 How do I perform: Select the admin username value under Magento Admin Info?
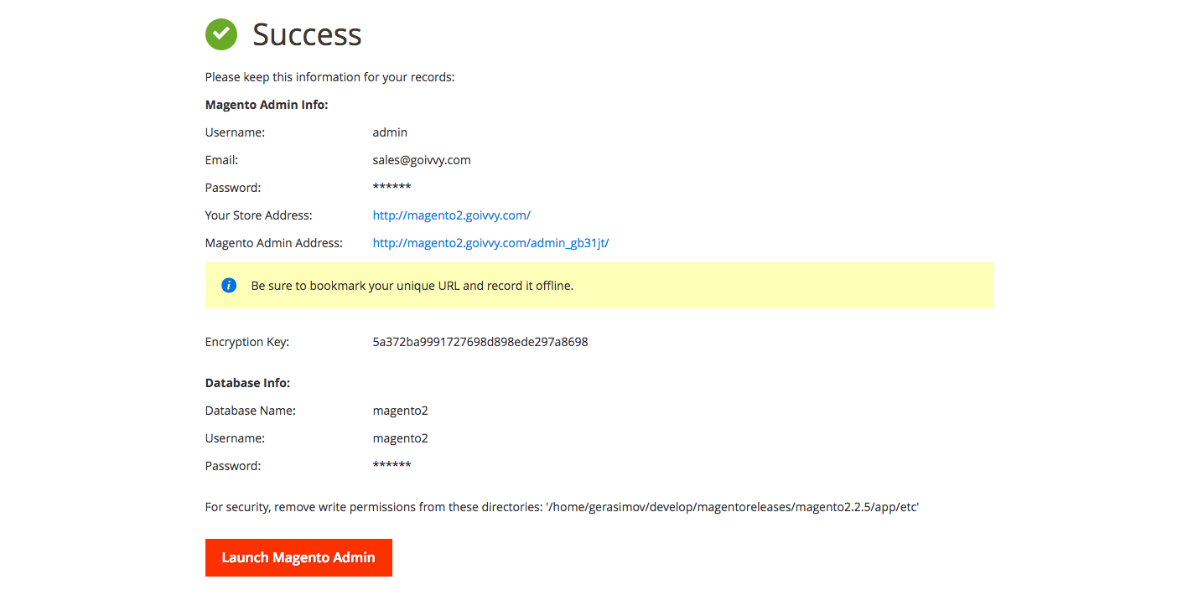(x=390, y=132)
